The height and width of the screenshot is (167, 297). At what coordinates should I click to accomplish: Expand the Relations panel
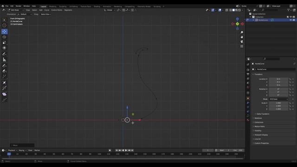[x=258, y=118]
